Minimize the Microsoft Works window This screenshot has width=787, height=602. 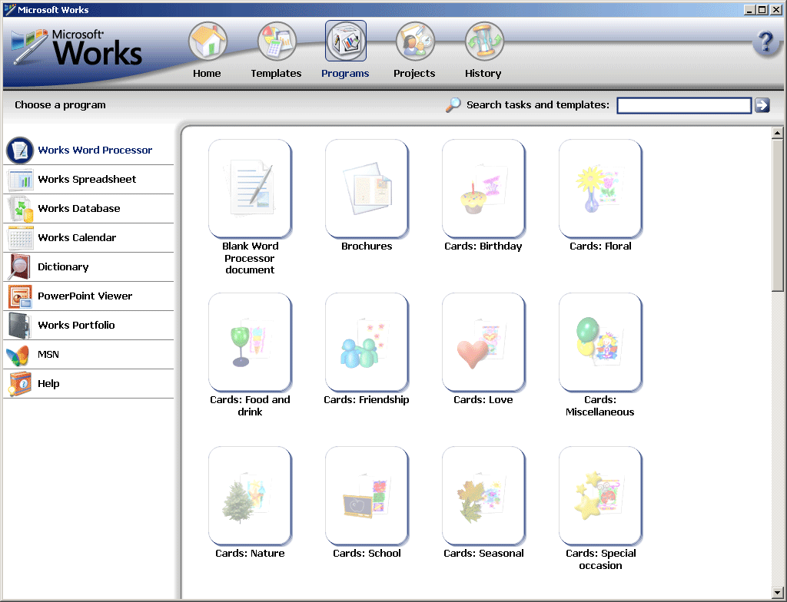coord(750,9)
